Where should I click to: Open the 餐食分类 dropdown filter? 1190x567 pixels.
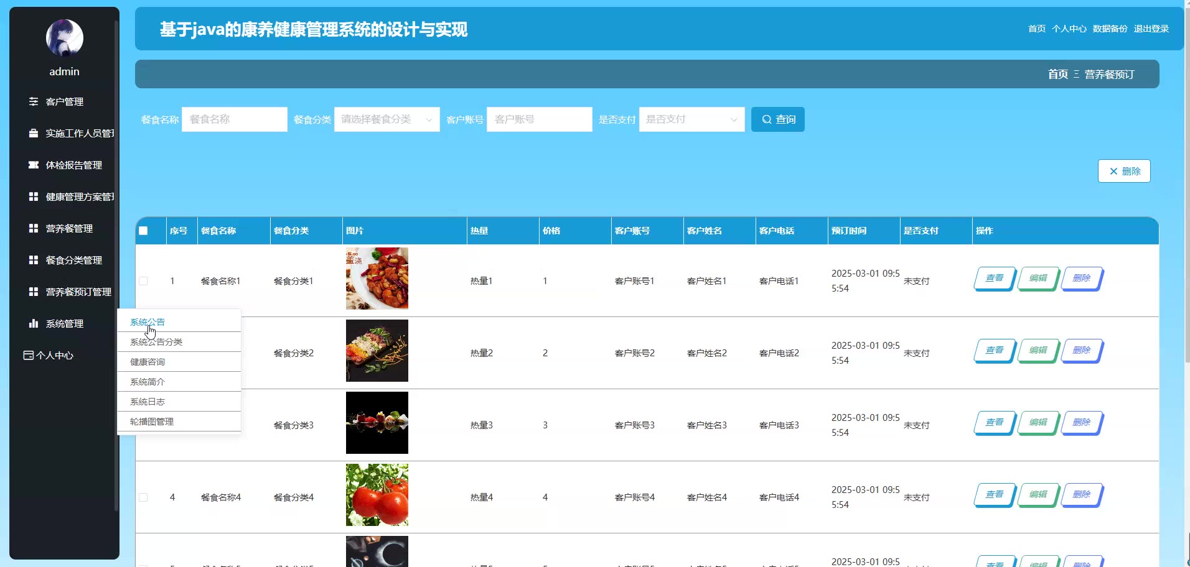click(387, 119)
